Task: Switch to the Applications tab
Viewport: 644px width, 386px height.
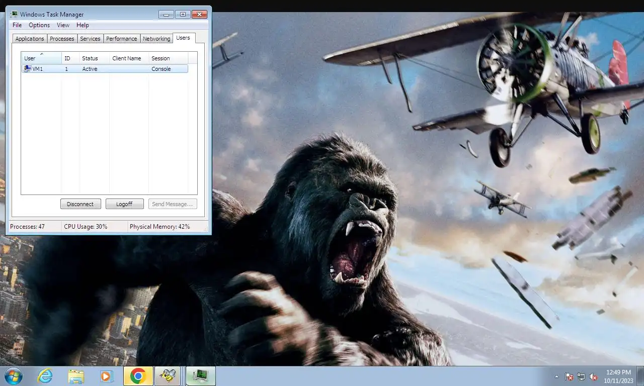Action: point(30,39)
